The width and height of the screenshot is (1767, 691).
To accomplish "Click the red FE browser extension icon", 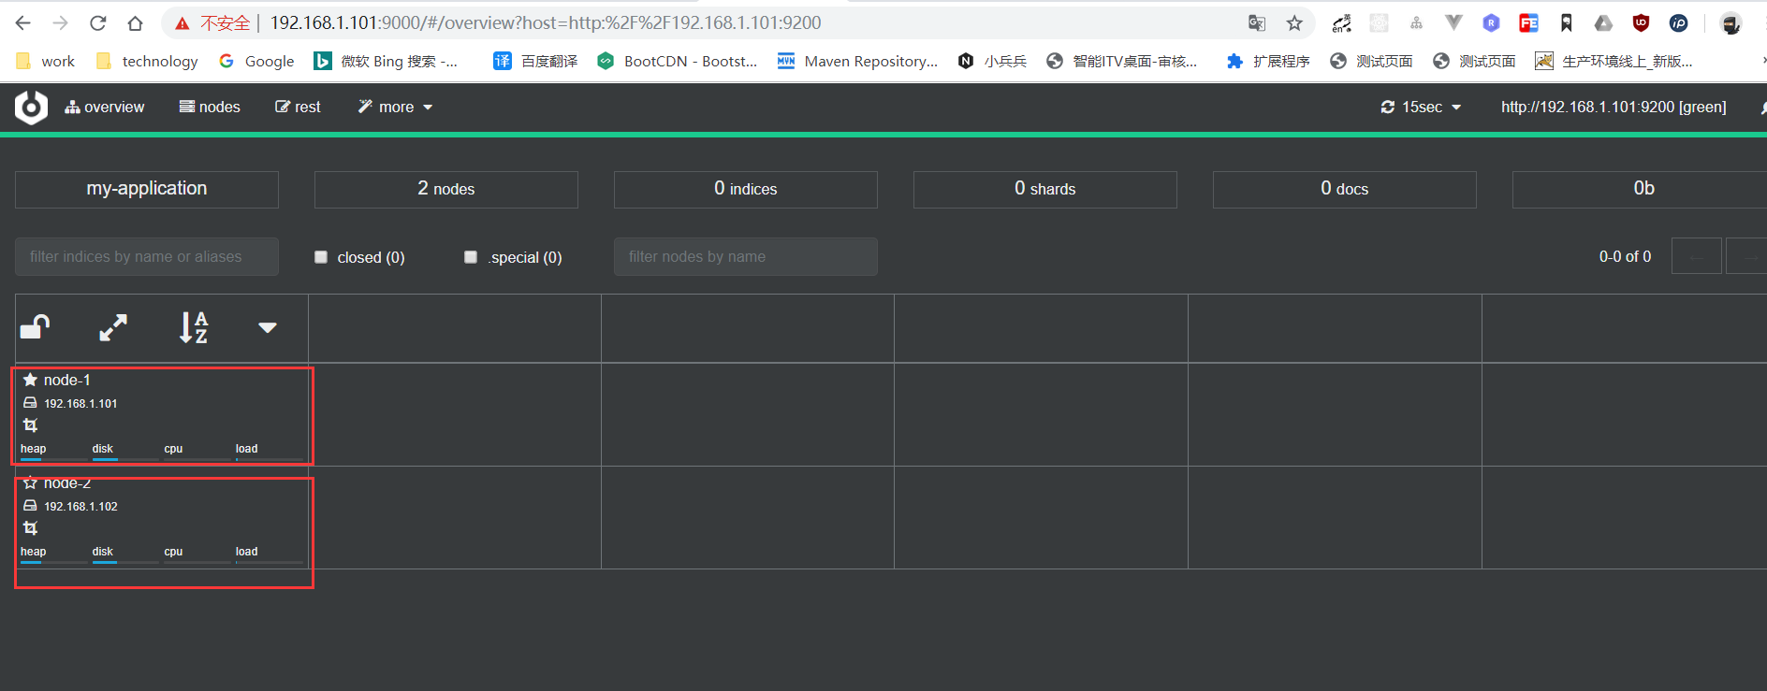I will coord(1529,23).
